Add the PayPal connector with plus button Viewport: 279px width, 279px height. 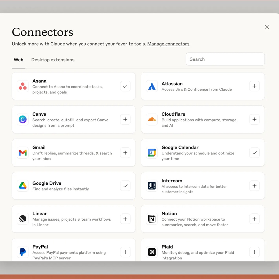coord(125,252)
